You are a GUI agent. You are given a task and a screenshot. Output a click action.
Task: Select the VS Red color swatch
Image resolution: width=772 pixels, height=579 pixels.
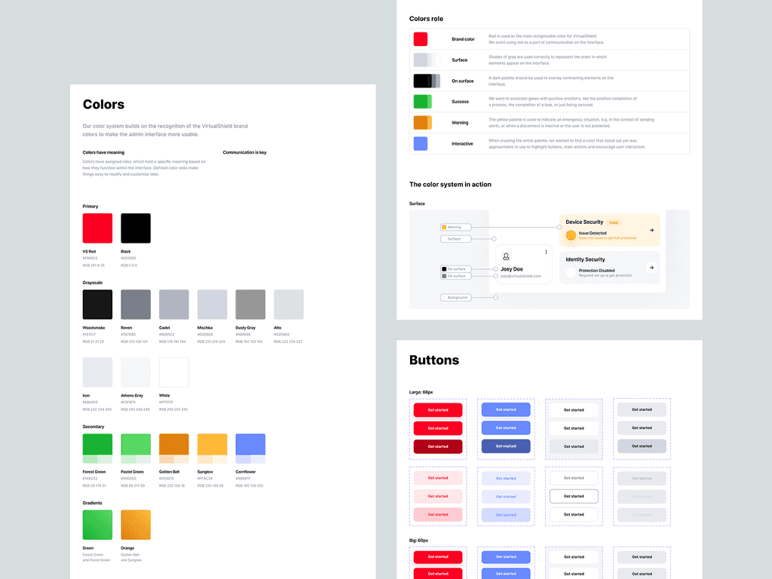click(97, 228)
